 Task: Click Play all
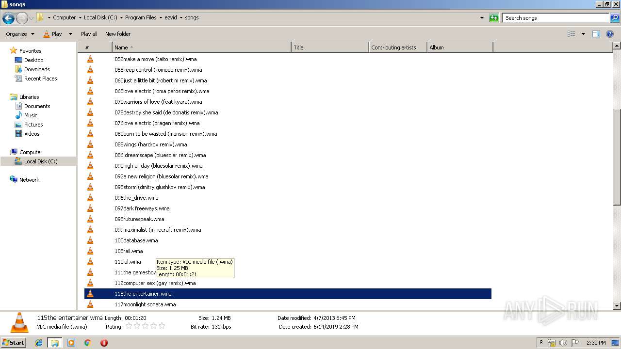89,34
